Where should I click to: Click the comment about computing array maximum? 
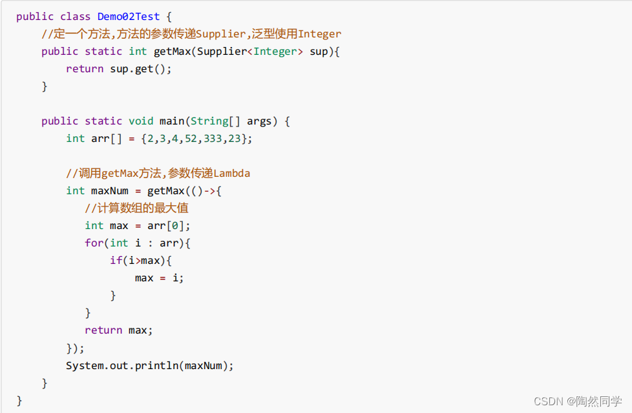pos(136,208)
